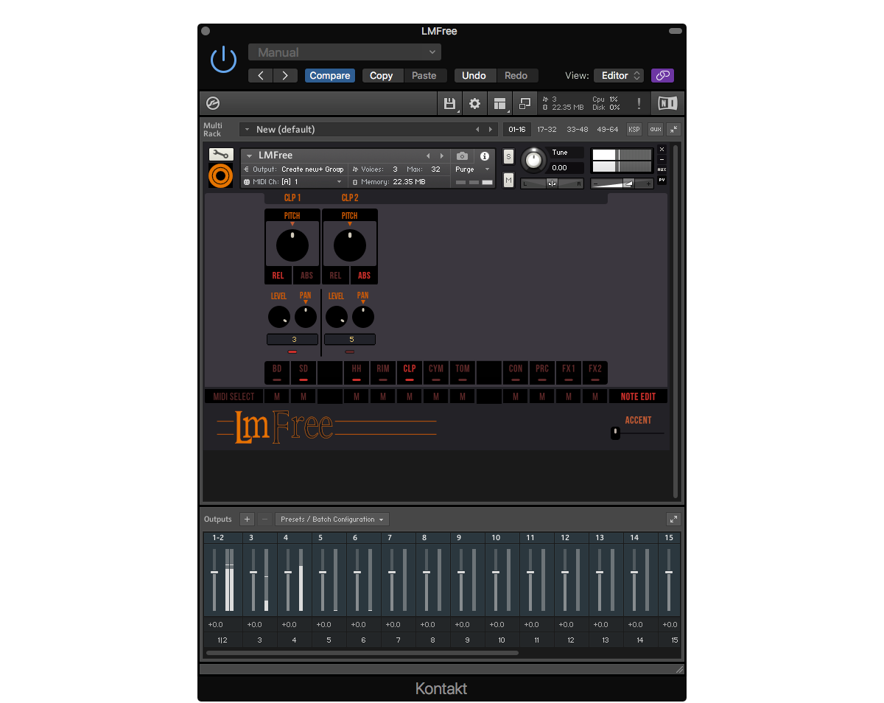This screenshot has width=884, height=703.
Task: Click the exclamation warning icon
Action: coord(639,103)
